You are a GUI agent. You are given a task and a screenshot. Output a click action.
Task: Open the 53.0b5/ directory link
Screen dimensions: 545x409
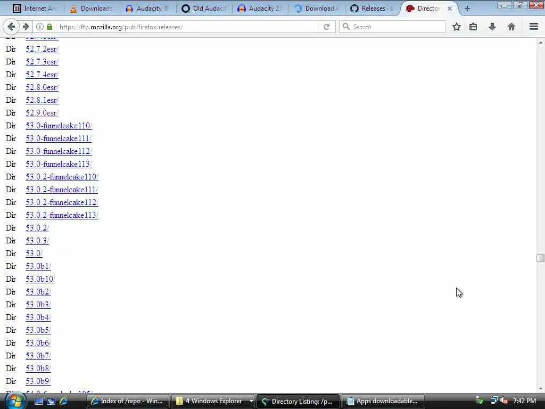[x=38, y=330]
